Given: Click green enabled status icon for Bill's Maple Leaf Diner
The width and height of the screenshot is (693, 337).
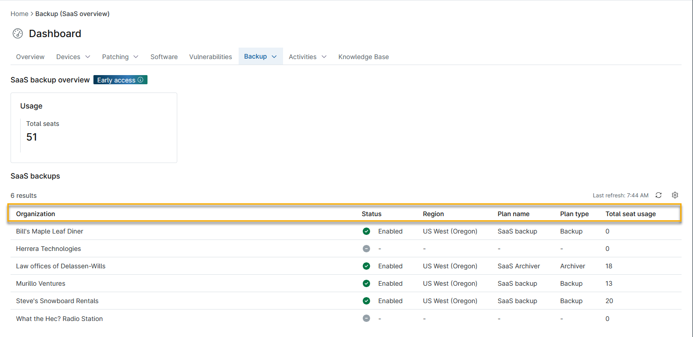Looking at the screenshot, I should [366, 231].
